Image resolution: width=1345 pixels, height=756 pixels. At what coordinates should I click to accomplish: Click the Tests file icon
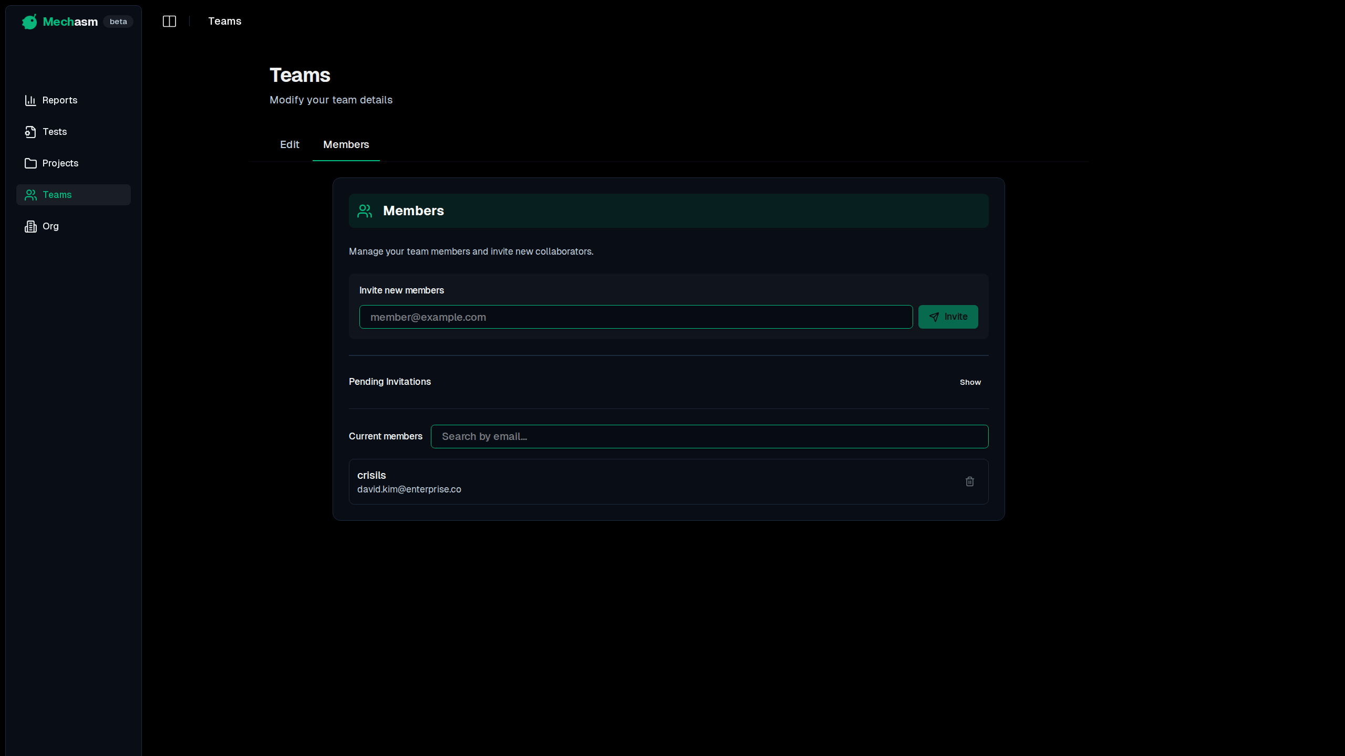(x=30, y=132)
